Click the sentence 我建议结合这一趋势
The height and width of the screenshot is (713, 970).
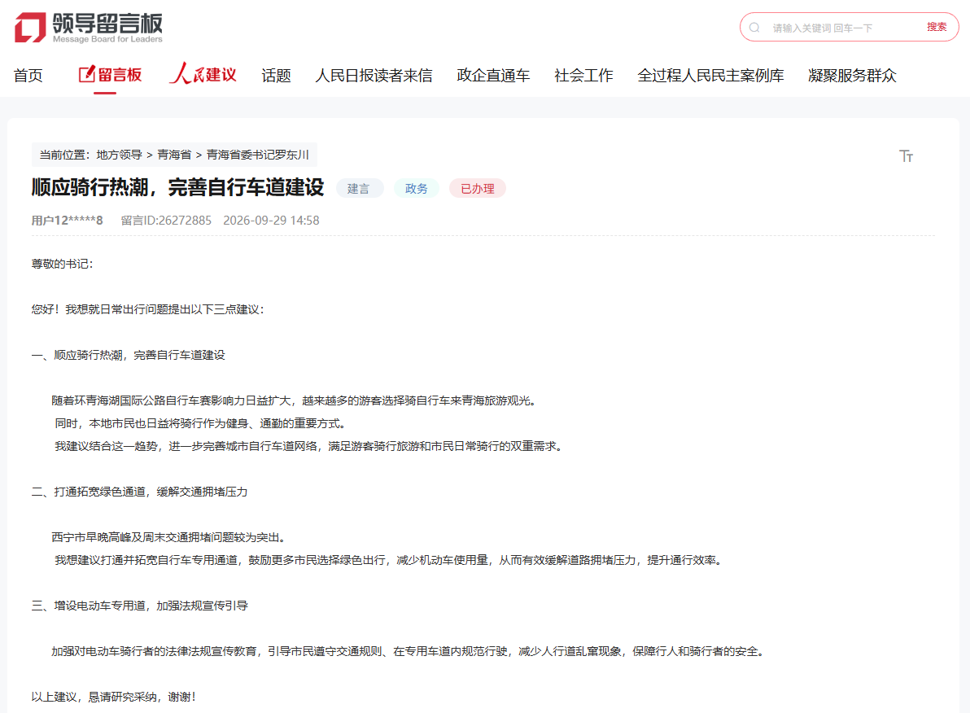click(x=308, y=446)
